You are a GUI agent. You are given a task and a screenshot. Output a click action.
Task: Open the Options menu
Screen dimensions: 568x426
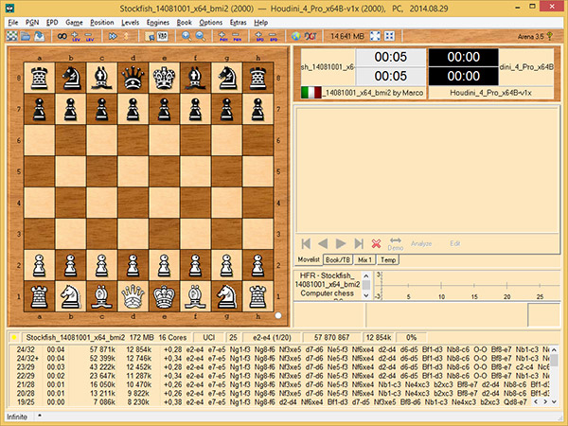coord(211,23)
